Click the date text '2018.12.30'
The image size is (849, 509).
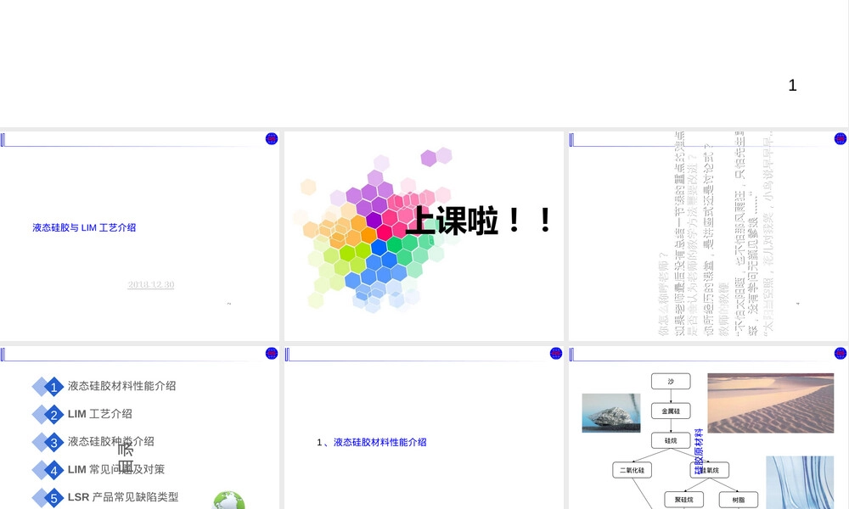[151, 284]
